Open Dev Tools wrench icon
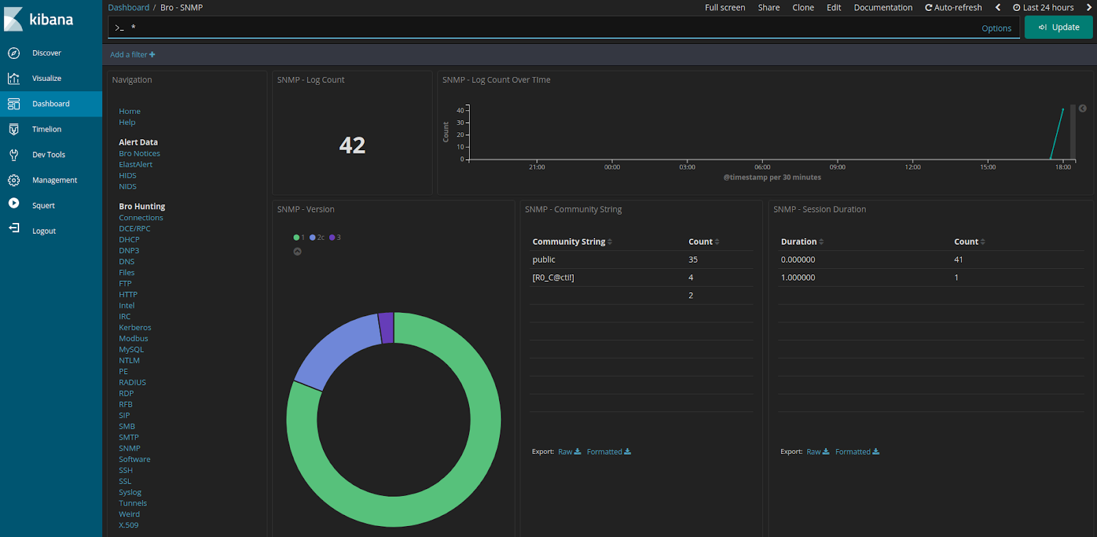1097x537 pixels. (14, 154)
